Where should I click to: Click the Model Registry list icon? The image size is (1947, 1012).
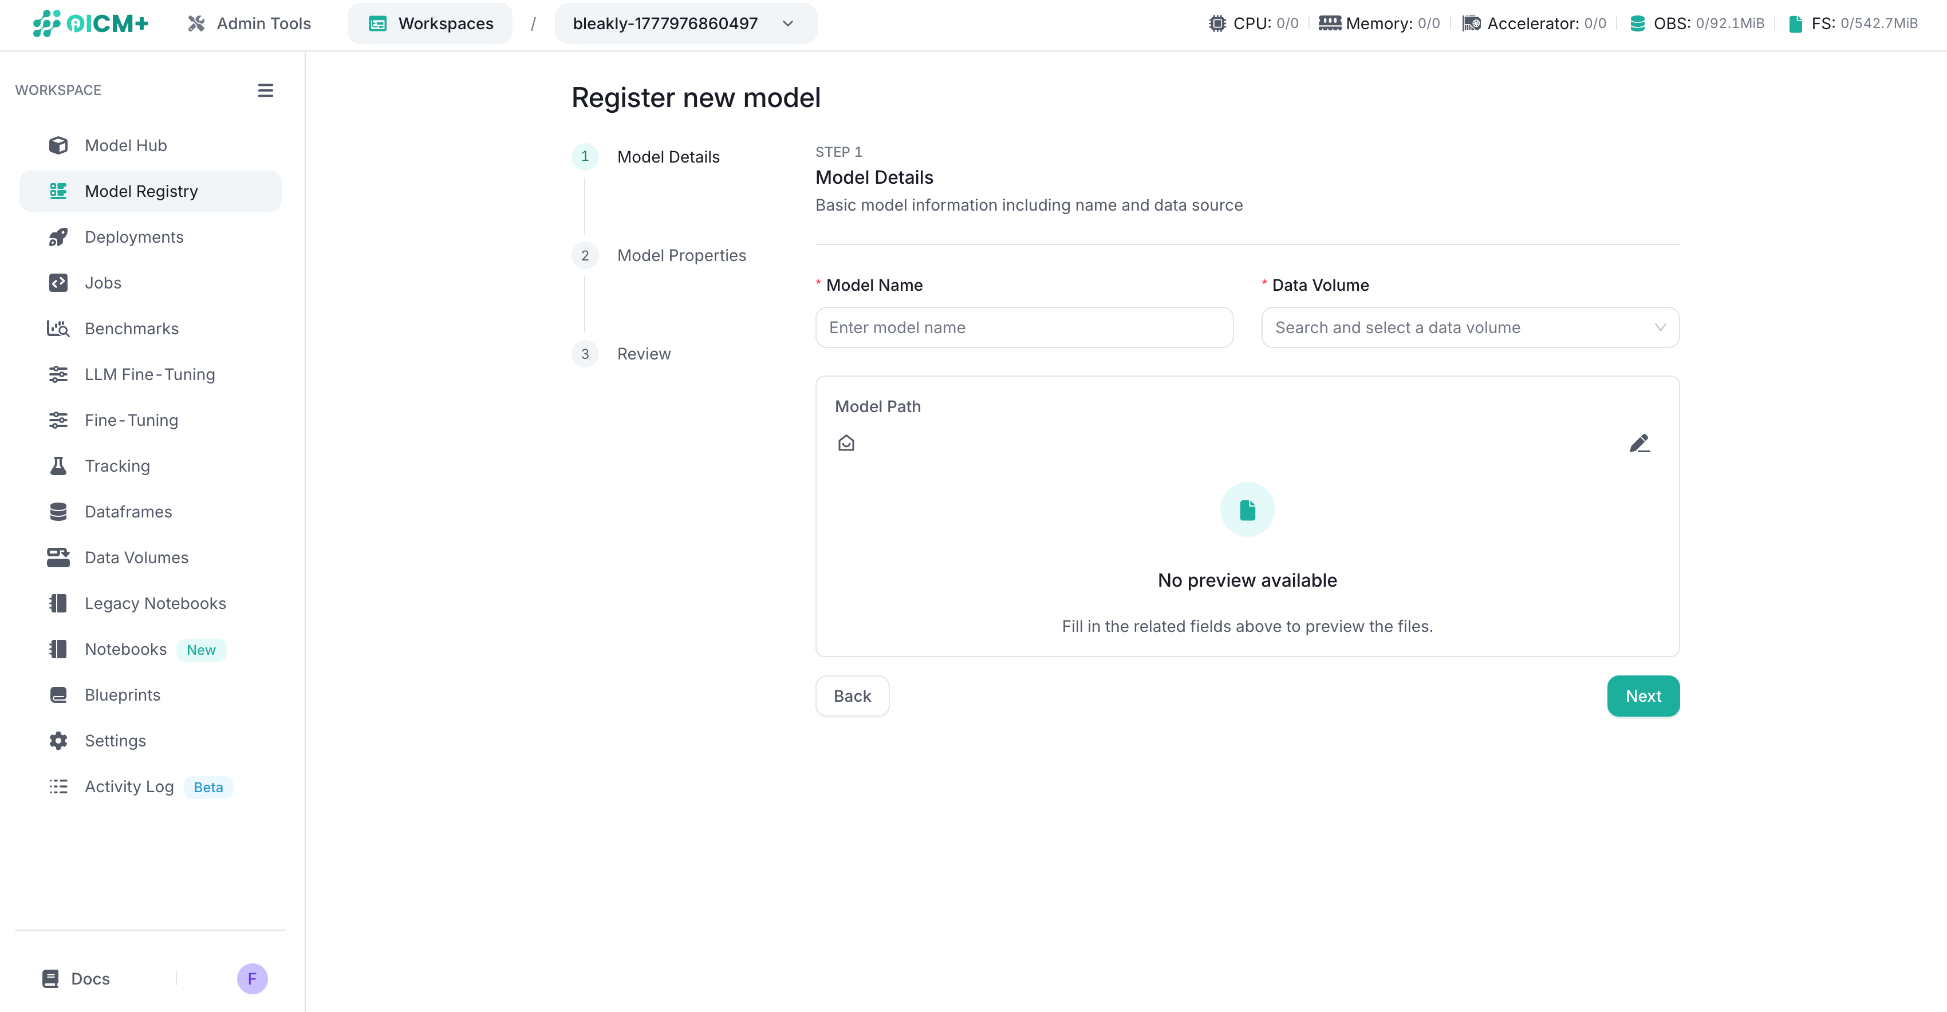click(58, 191)
